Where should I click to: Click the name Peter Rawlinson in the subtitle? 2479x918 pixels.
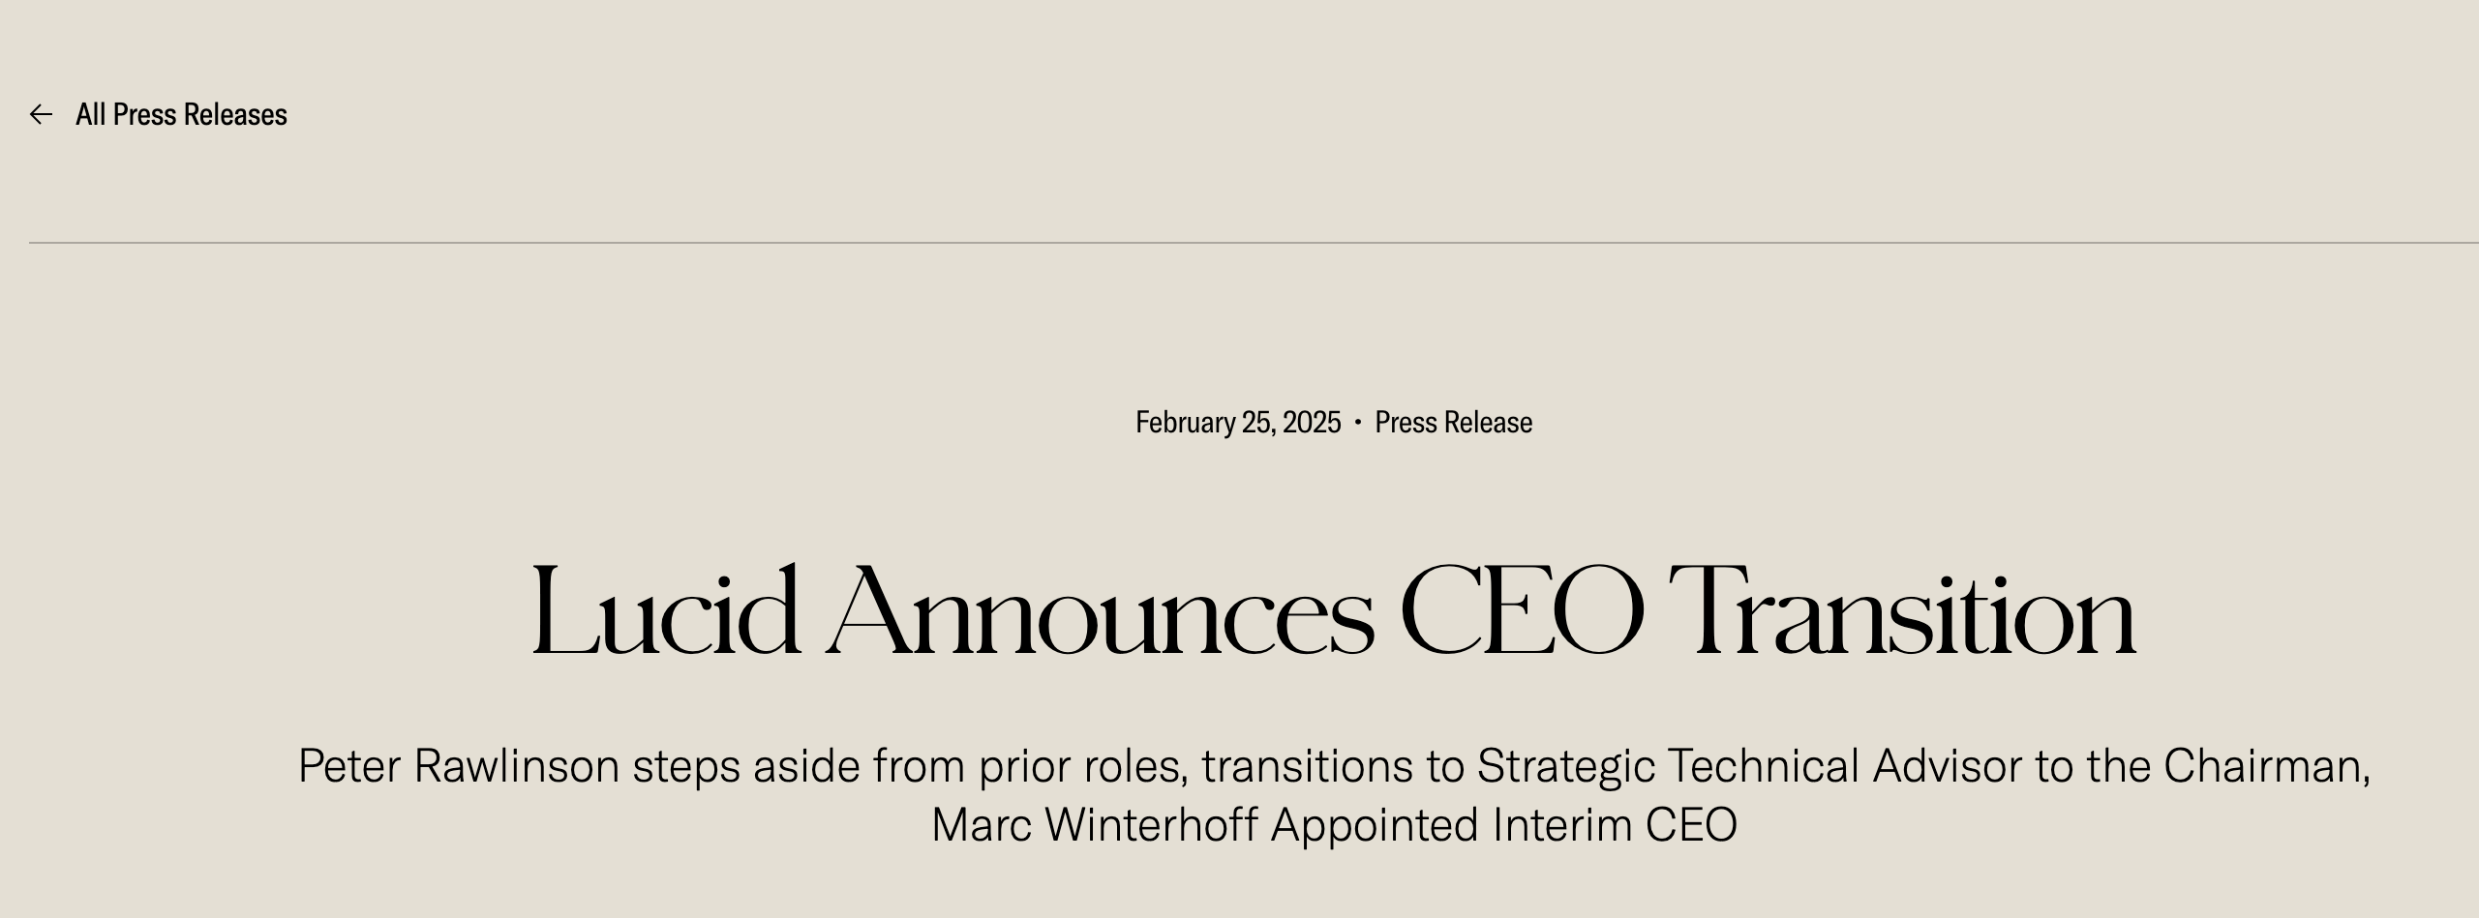click(458, 766)
